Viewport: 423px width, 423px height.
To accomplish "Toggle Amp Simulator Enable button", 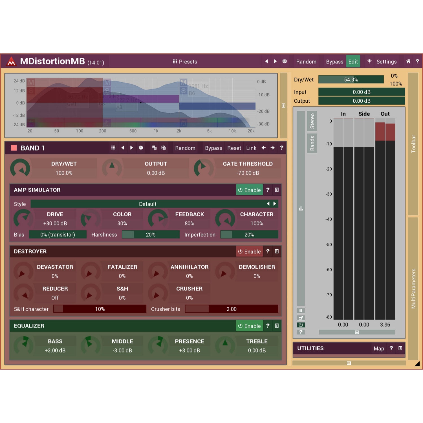I will pos(250,190).
